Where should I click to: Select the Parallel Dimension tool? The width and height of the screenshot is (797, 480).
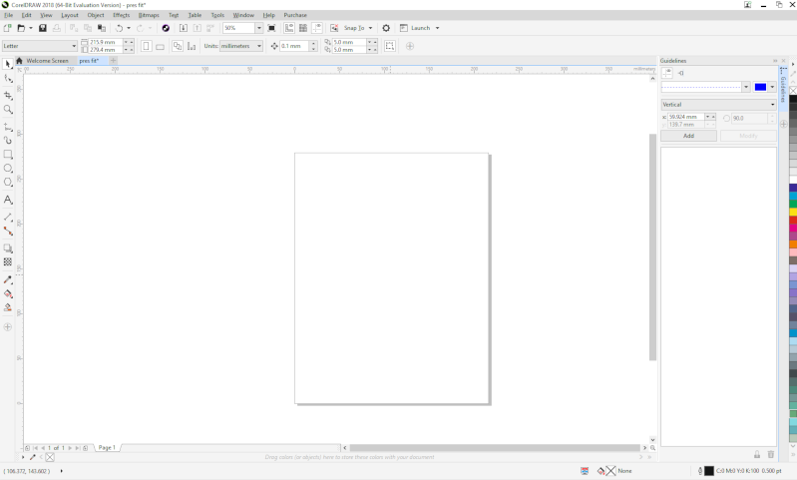click(x=8, y=218)
